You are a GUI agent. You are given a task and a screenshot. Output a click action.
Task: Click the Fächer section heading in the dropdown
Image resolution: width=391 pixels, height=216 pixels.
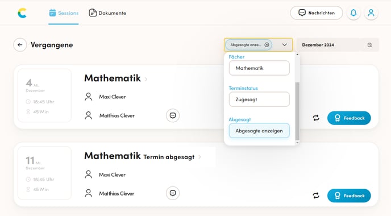click(236, 57)
